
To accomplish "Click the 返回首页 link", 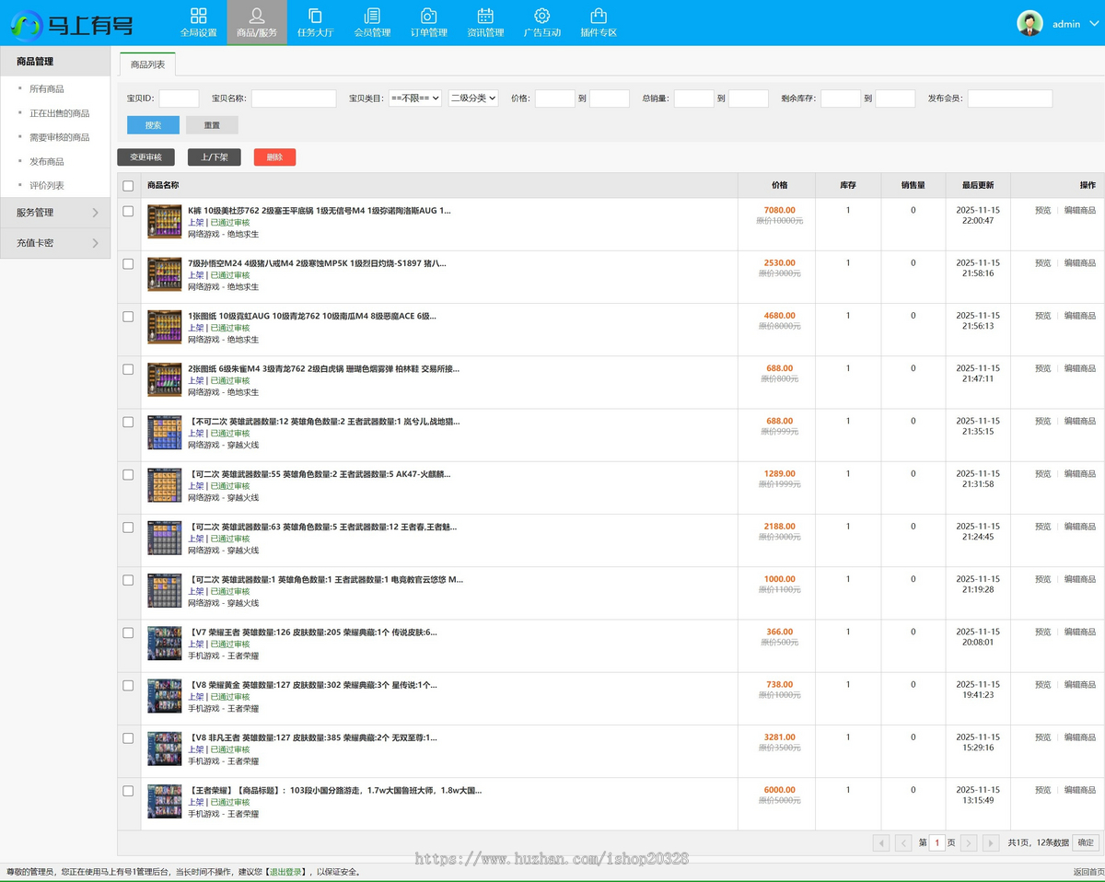I will pos(1088,872).
